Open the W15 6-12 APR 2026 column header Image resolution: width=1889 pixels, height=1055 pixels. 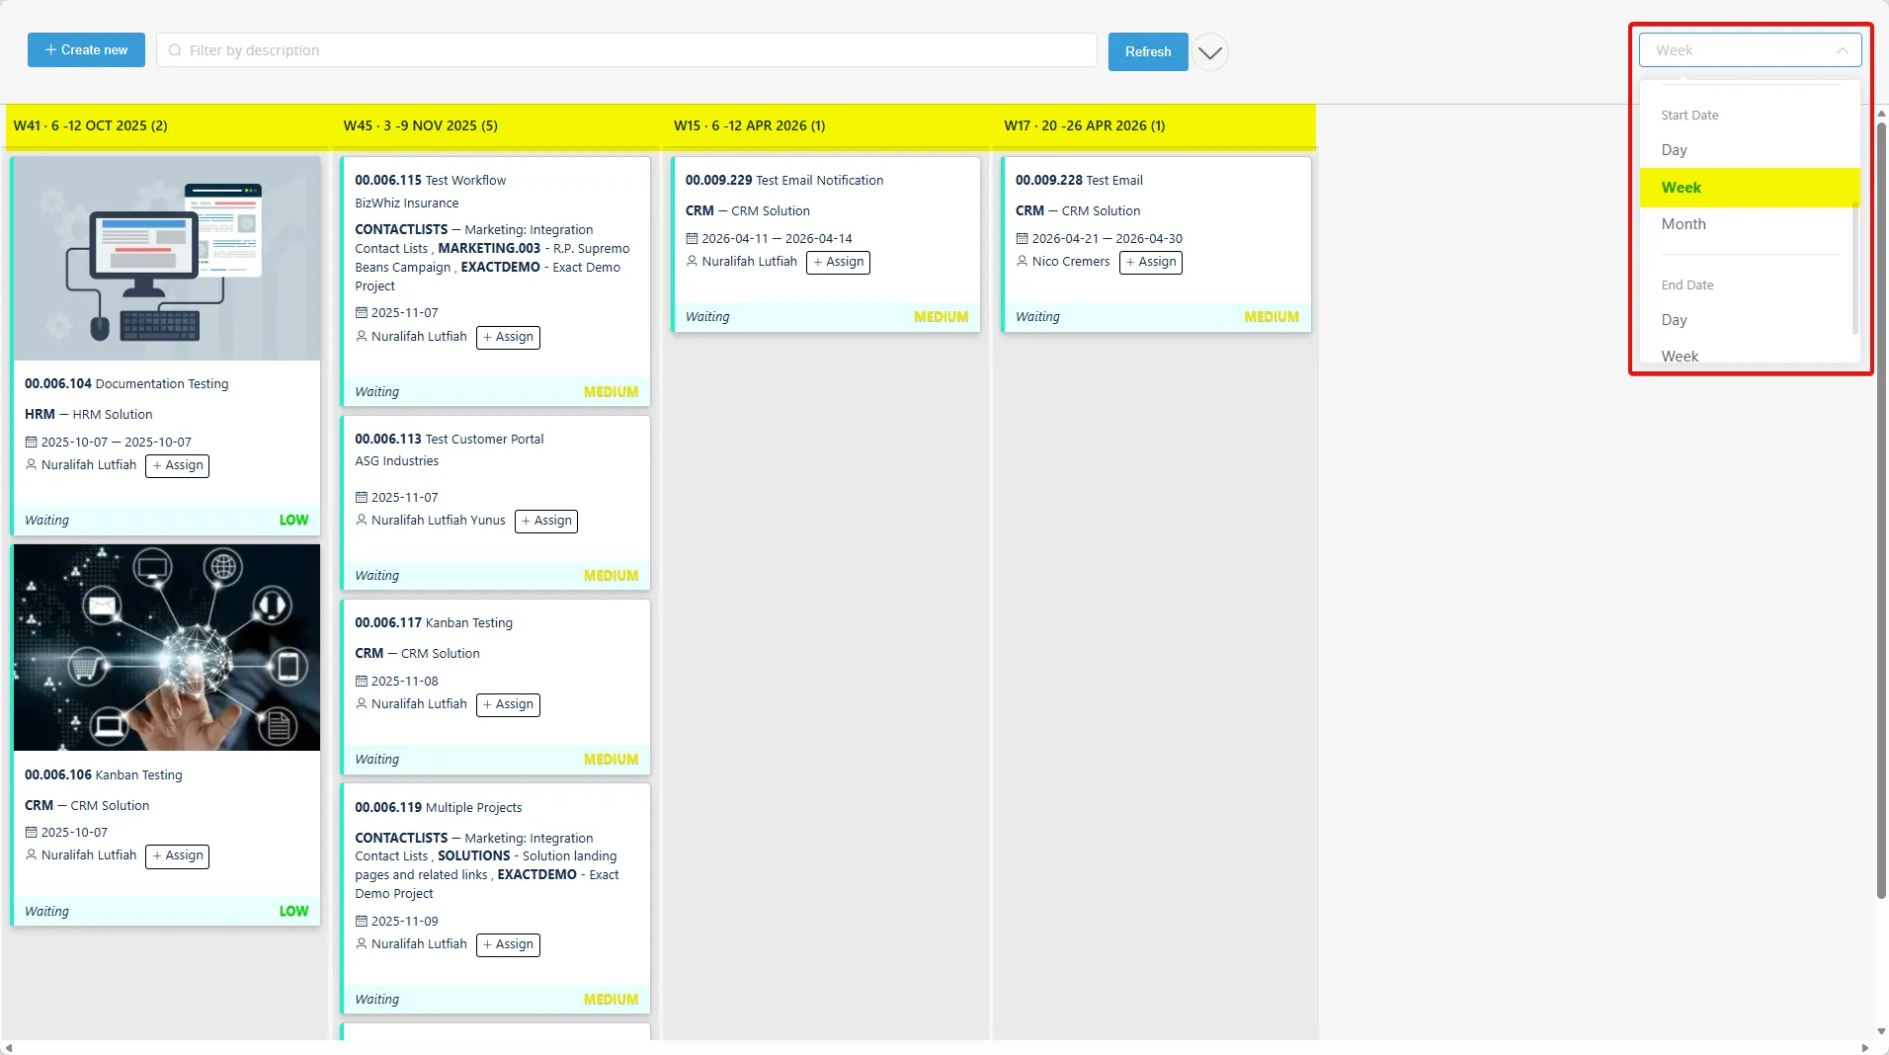[x=828, y=126]
